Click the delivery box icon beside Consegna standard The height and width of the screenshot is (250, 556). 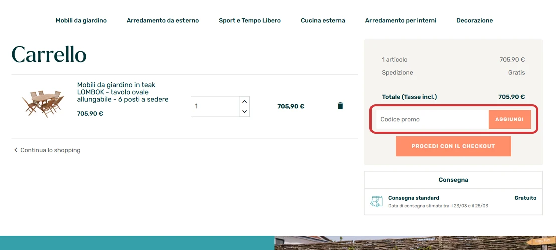(376, 201)
